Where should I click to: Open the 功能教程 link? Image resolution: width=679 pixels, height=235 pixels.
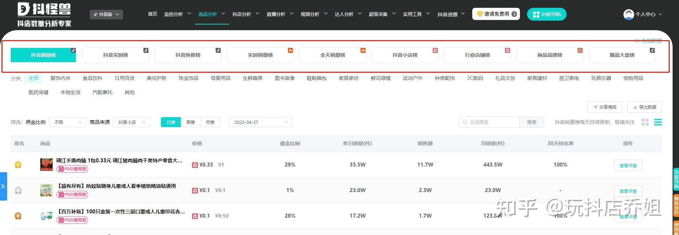click(x=648, y=41)
